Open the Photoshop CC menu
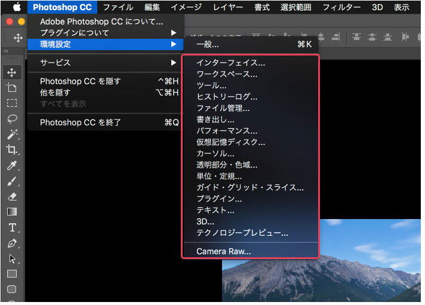The image size is (425, 305). pos(62,7)
